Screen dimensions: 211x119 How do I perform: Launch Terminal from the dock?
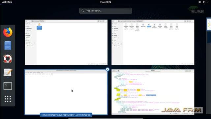(x=8, y=86)
